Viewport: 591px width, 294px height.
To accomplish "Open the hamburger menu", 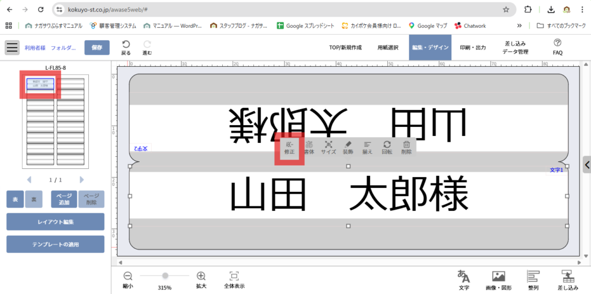I will [x=13, y=48].
